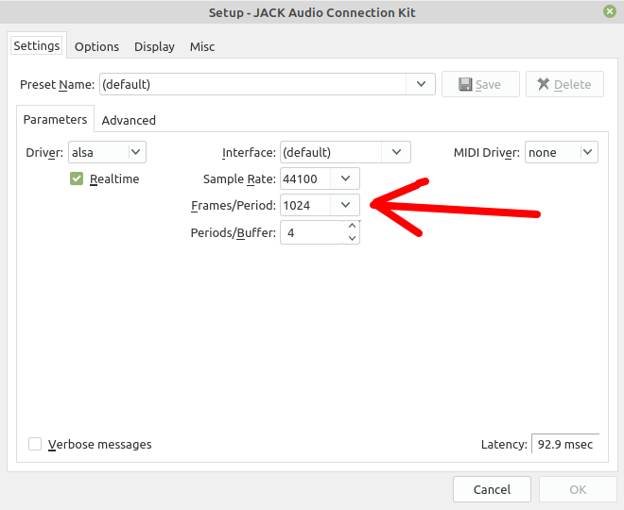Enable the Verbose messages checkbox
624x510 pixels.
pos(35,444)
